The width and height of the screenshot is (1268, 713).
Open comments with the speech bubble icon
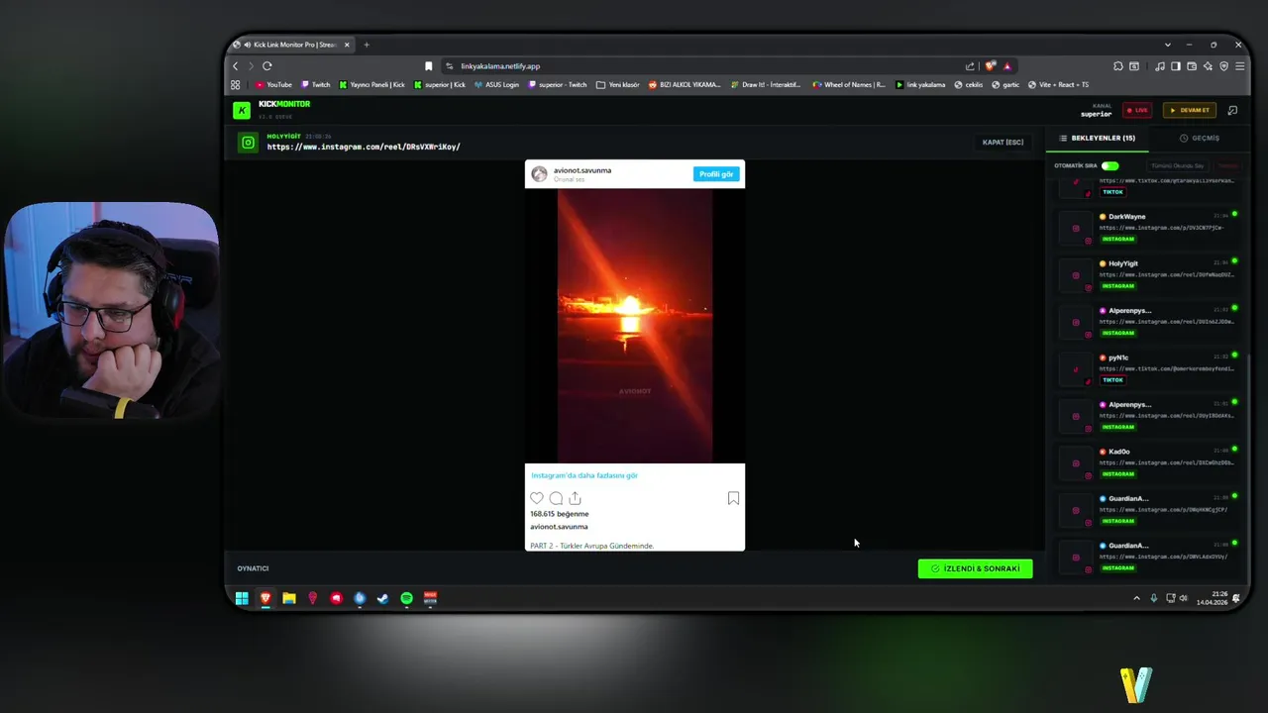click(556, 498)
